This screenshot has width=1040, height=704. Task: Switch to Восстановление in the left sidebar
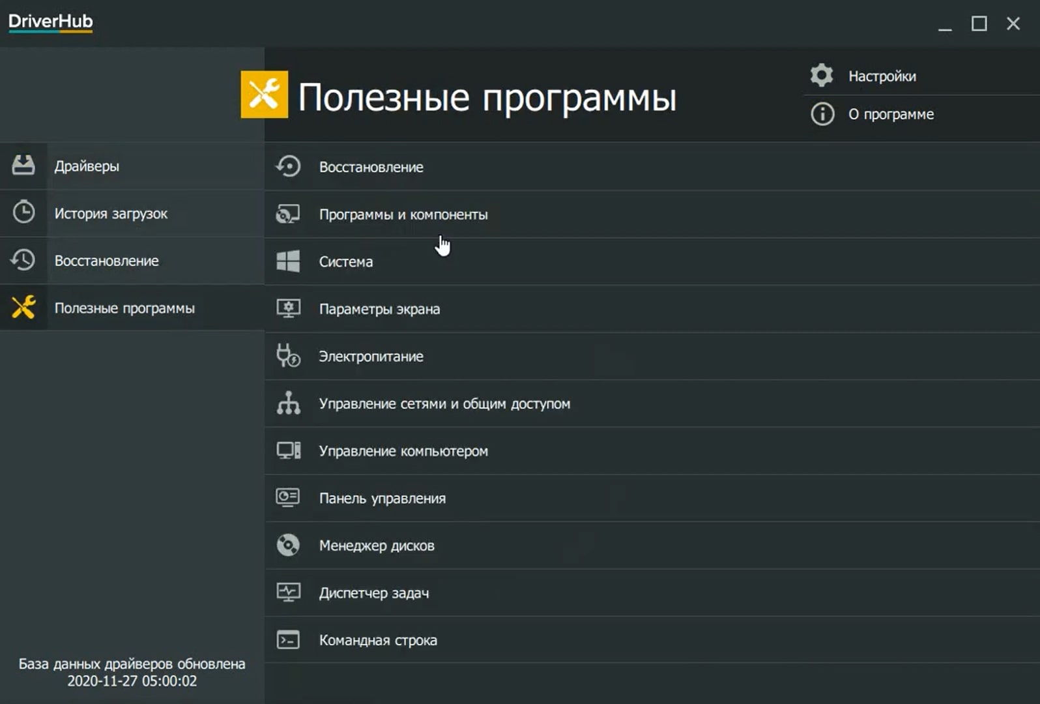106,261
